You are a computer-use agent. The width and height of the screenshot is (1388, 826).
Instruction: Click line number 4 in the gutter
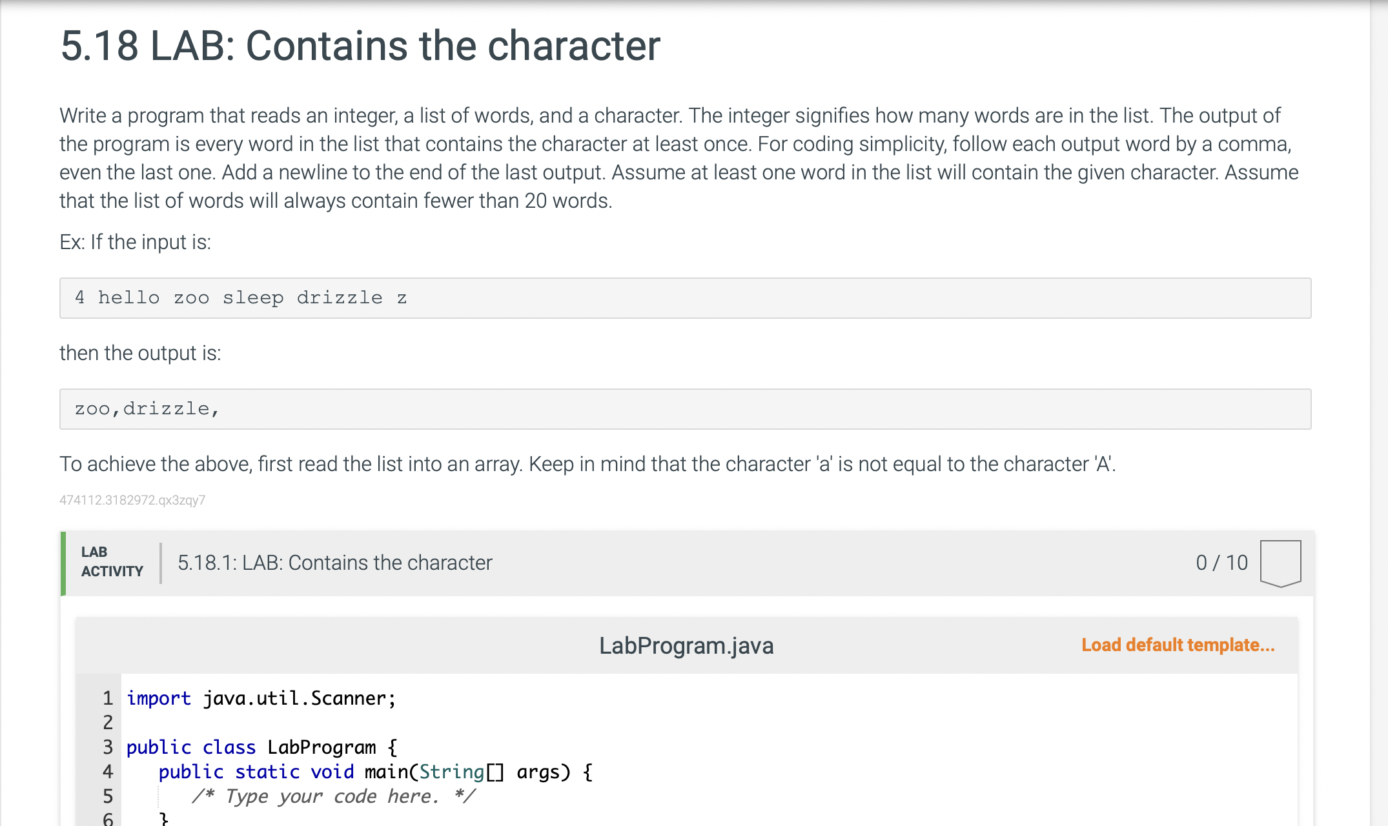click(x=108, y=772)
